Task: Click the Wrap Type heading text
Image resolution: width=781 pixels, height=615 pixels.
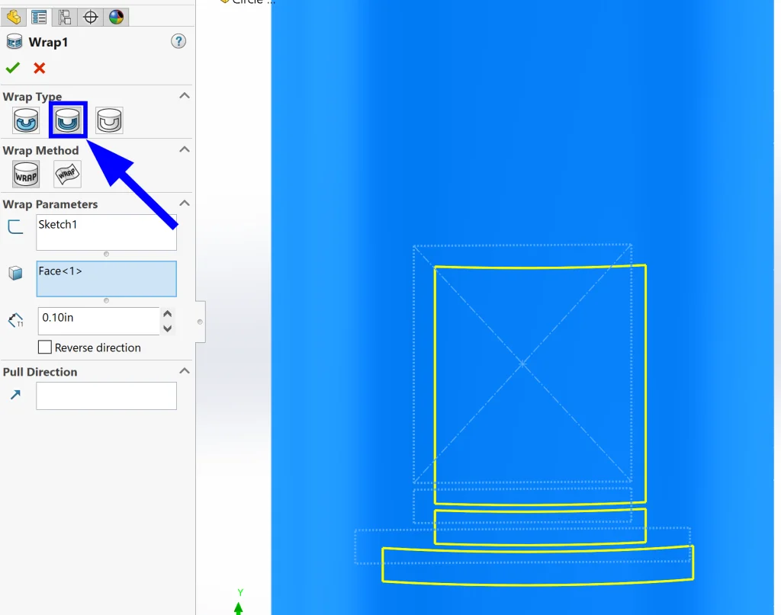Action: pyautogui.click(x=32, y=97)
